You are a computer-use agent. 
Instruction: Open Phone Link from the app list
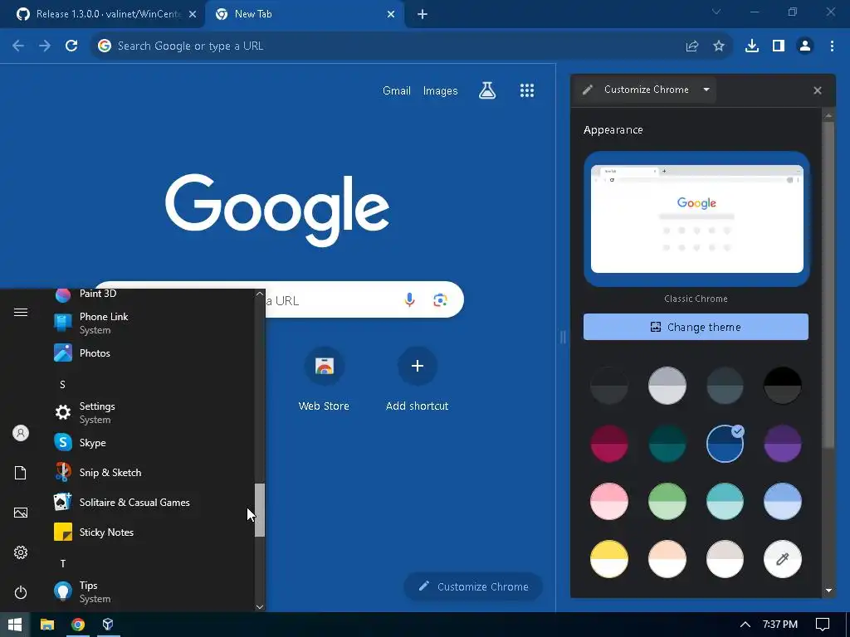pos(152,323)
